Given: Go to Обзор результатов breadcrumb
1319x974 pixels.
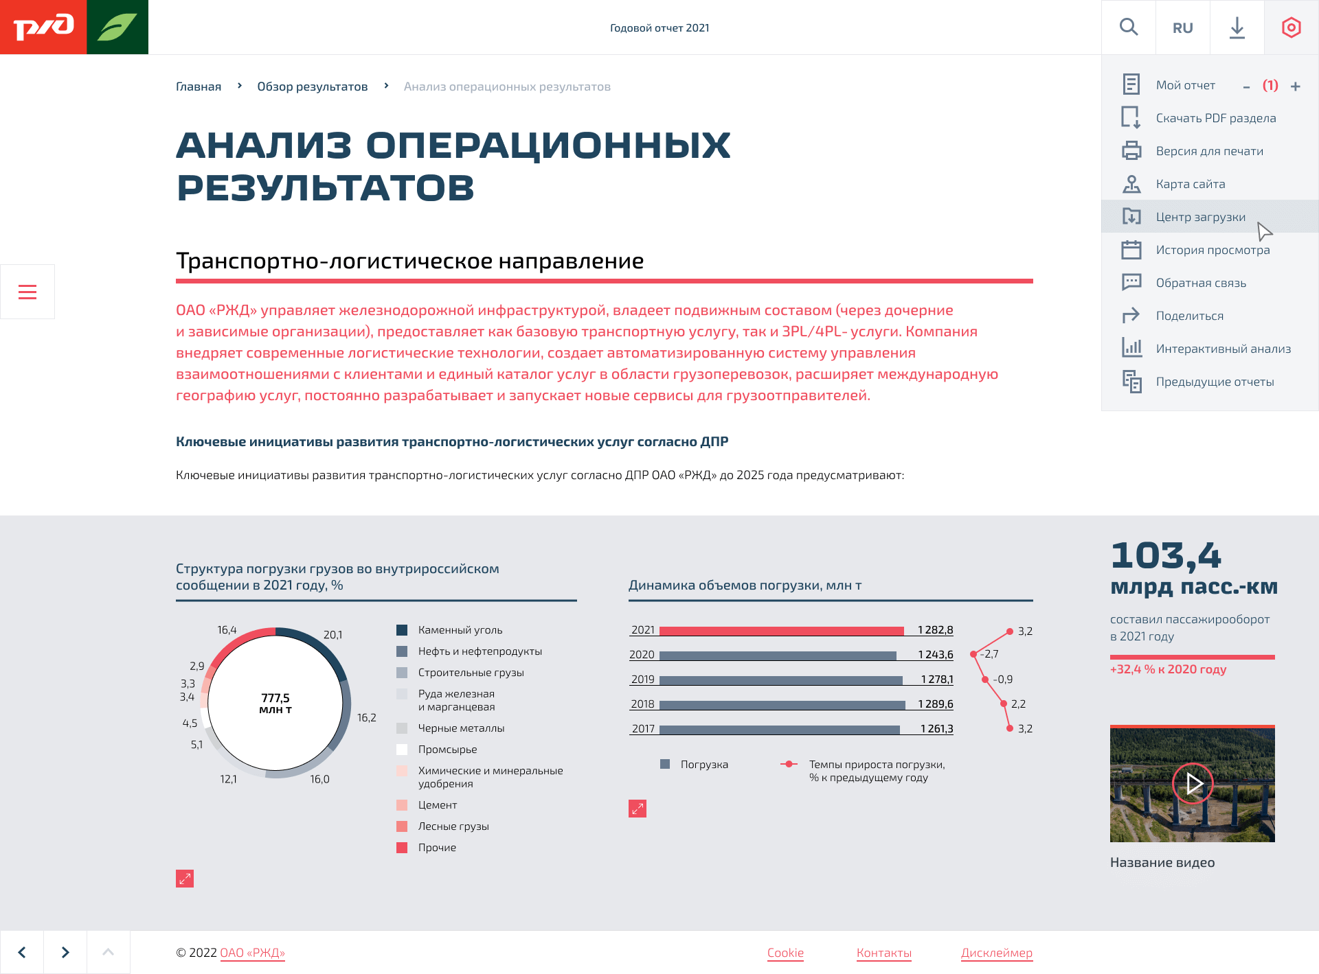Looking at the screenshot, I should (313, 86).
